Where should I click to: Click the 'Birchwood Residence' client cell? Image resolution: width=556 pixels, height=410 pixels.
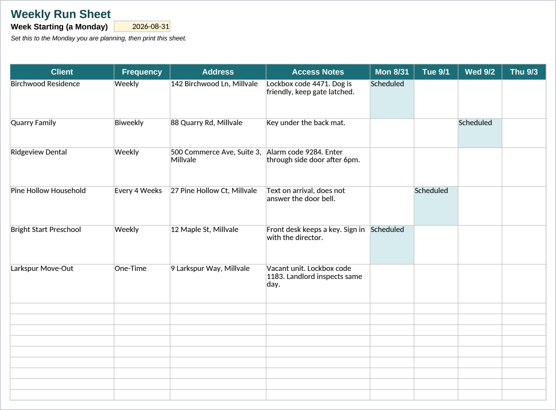coord(62,99)
